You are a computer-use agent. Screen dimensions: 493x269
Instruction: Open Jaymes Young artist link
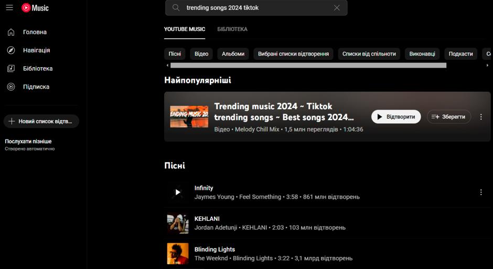(214, 197)
